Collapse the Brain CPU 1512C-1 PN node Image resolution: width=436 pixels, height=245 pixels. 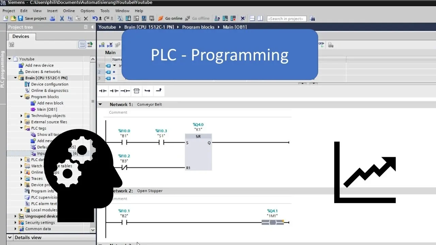pos(15,78)
